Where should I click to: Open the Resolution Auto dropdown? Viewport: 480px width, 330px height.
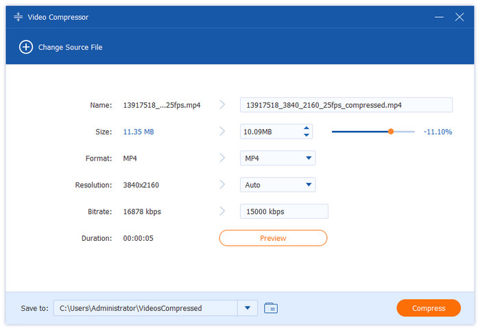click(x=307, y=185)
